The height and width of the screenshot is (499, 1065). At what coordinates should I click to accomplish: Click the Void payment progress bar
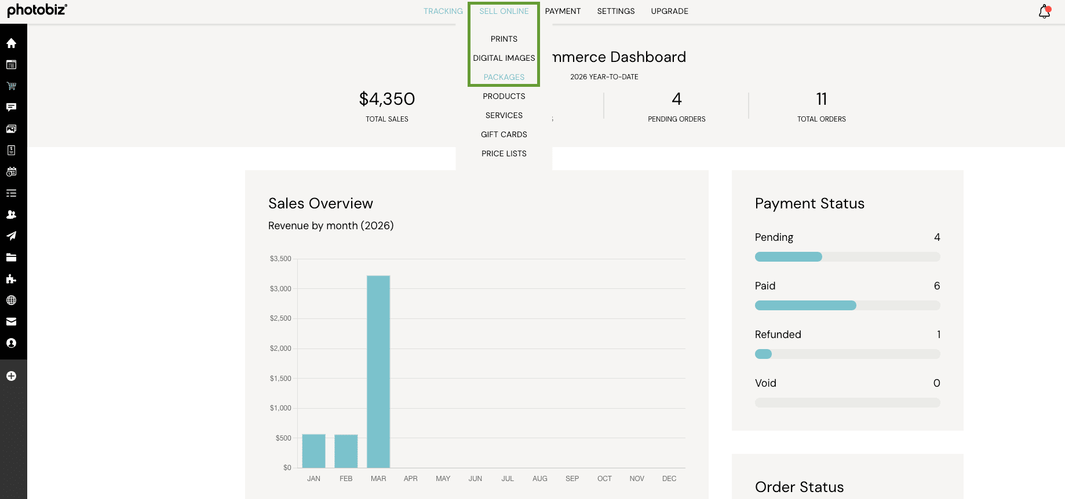tap(847, 403)
